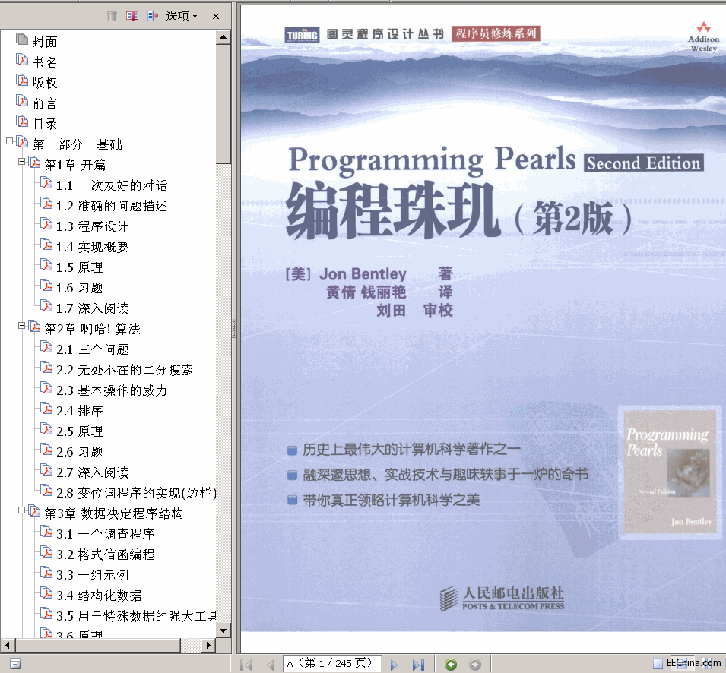Click the expand current bookmark icon
This screenshot has height=673, width=726.
(153, 16)
